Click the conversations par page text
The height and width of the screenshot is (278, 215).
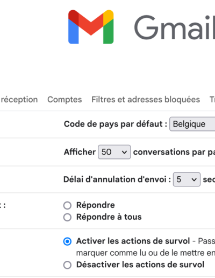click(174, 152)
